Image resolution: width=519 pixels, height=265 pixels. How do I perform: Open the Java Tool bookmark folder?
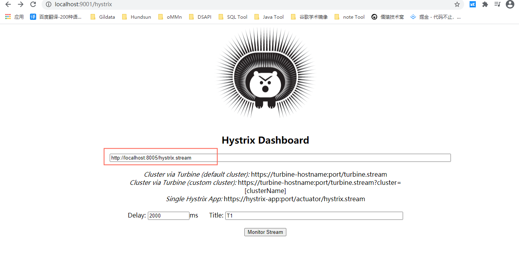[x=269, y=17]
